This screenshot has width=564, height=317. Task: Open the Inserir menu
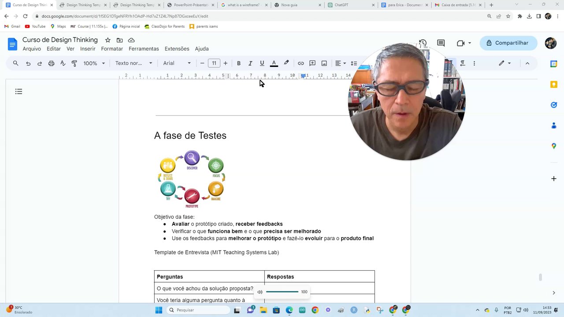coord(88,49)
